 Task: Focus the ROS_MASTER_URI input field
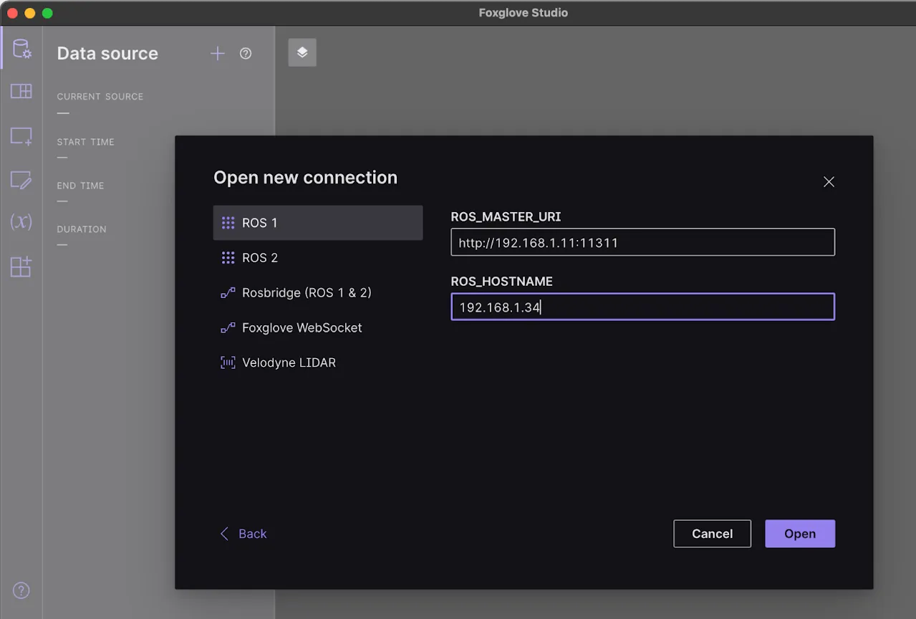pos(642,242)
